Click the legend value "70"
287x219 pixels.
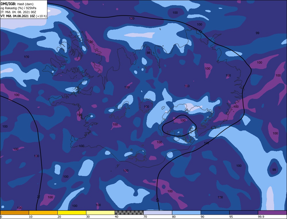145,217
